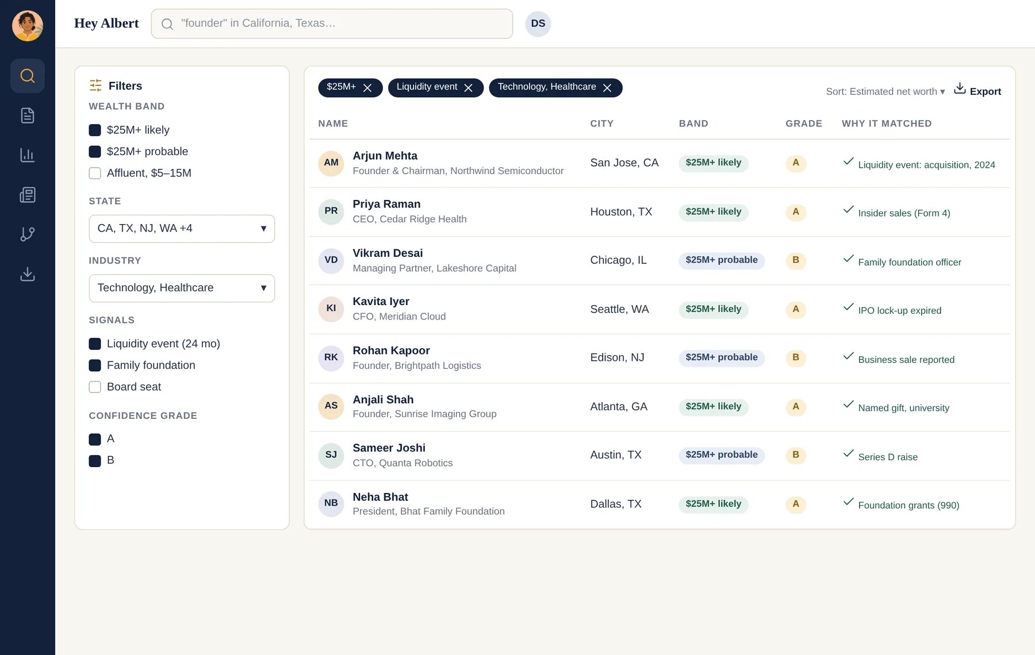The image size is (1035, 655).
Task: Click the user avatar photo in sidebar
Action: tap(28, 26)
